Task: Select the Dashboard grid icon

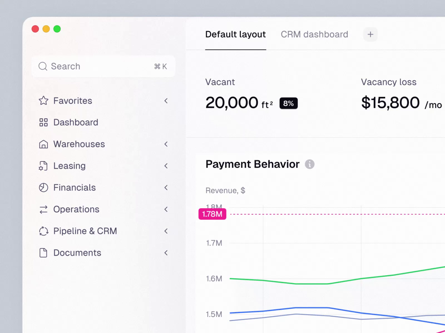Action: coord(43,122)
